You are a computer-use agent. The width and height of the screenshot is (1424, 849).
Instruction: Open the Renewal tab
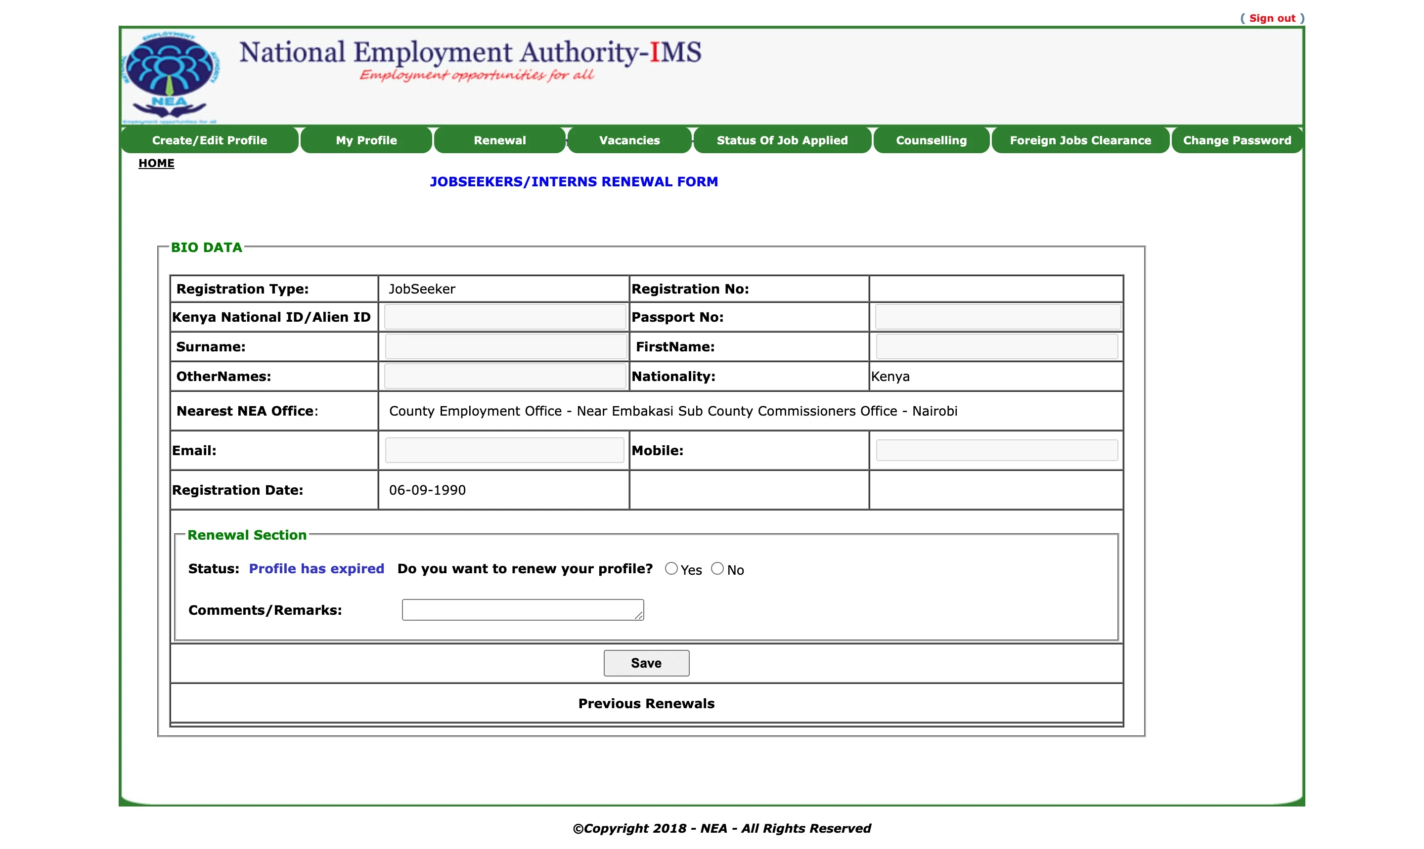500,140
